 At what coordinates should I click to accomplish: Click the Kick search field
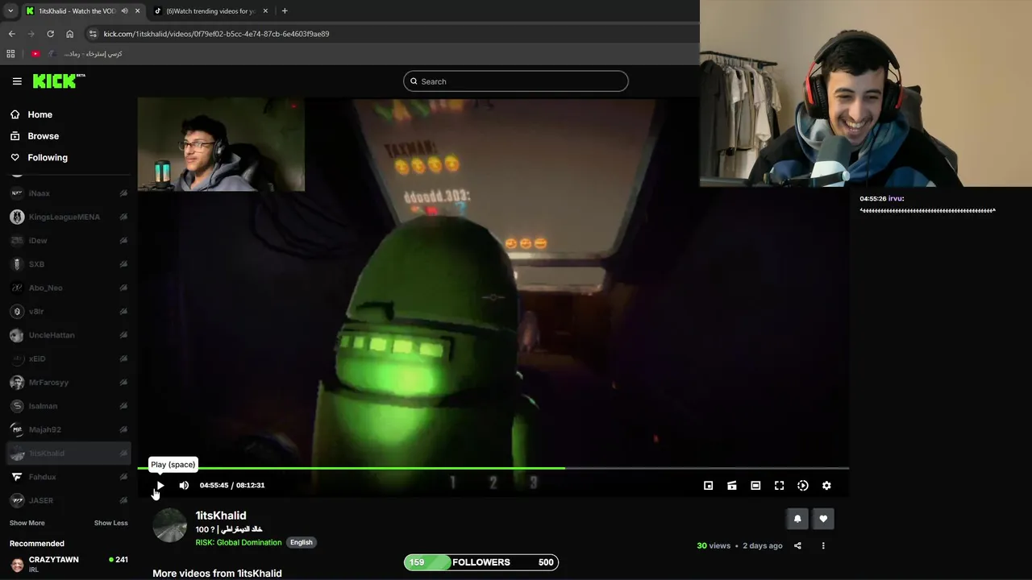pos(516,81)
